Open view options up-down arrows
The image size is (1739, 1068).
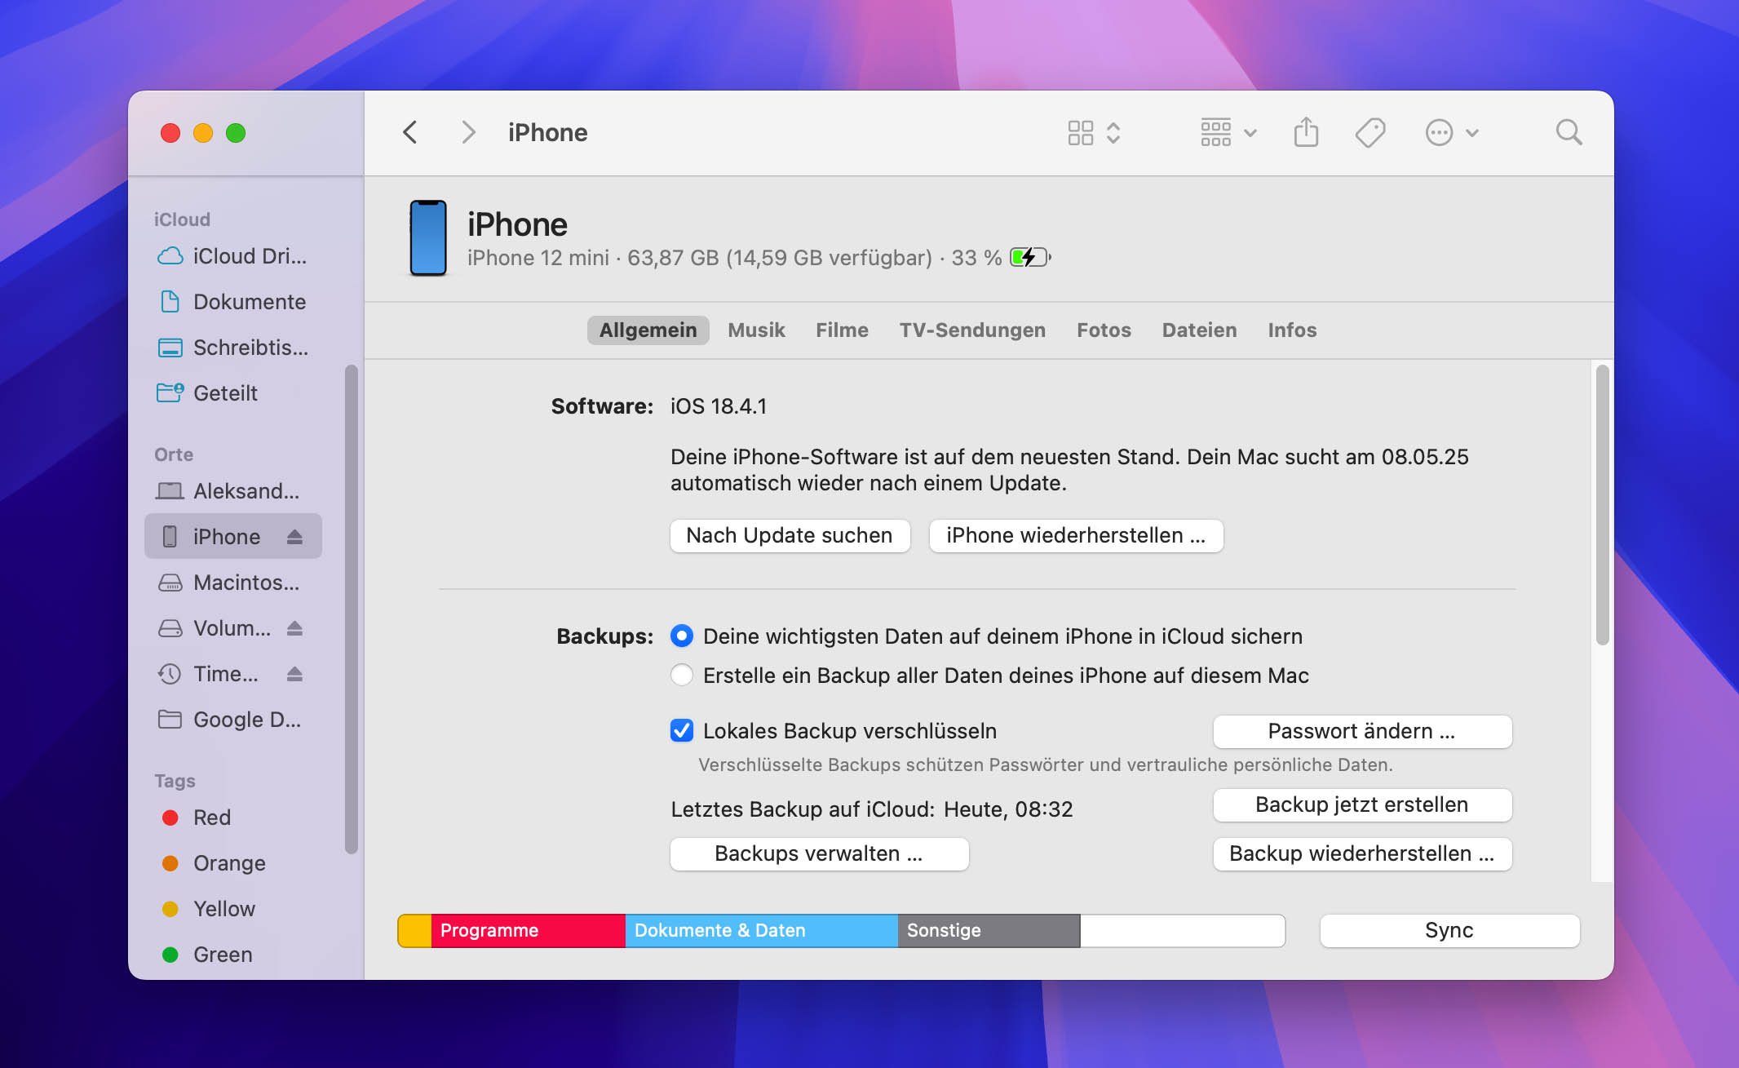[x=1113, y=132]
